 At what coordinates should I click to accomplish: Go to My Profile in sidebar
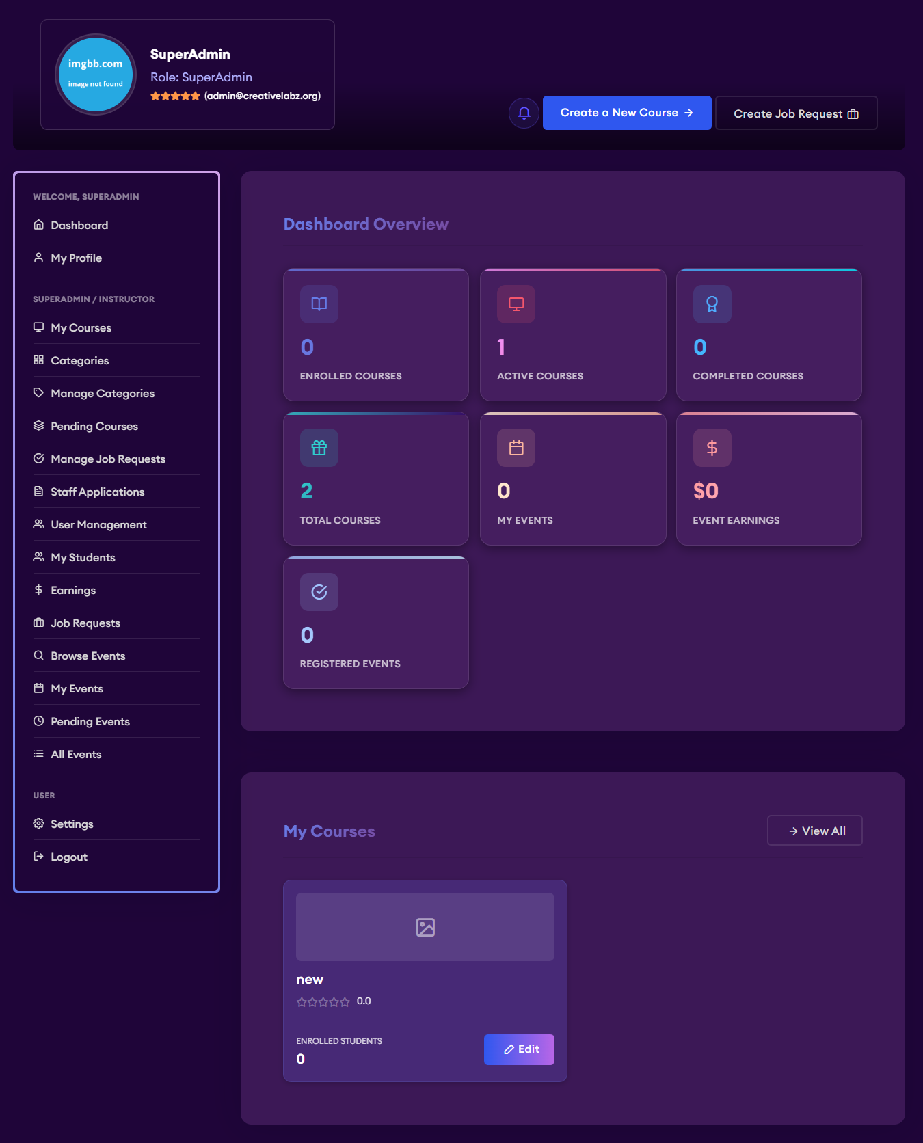pyautogui.click(x=116, y=258)
